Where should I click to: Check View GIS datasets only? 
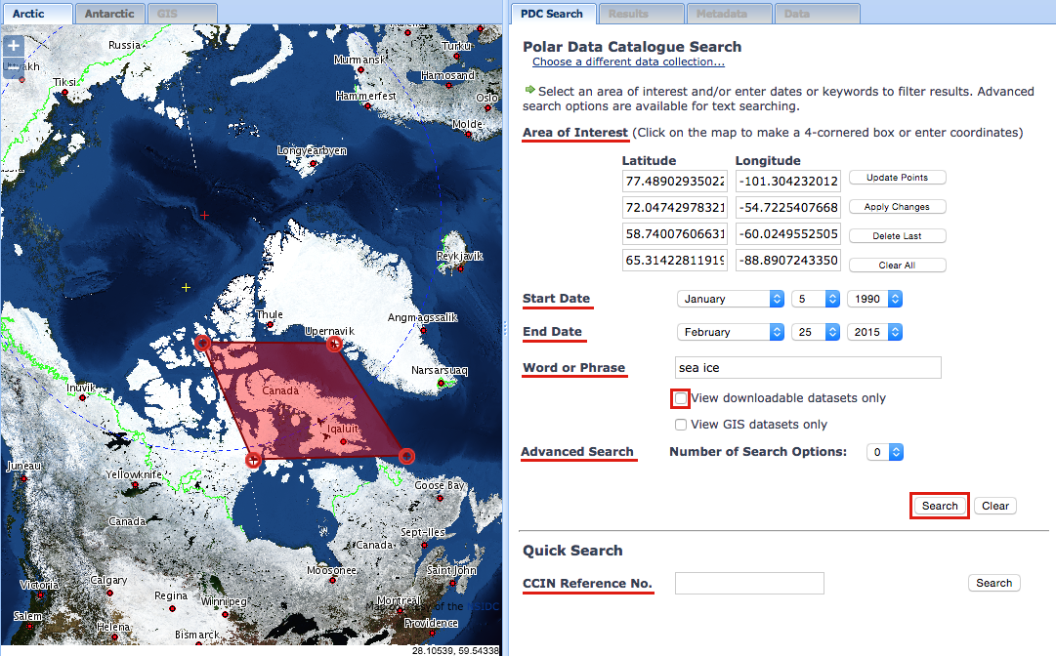click(x=680, y=424)
